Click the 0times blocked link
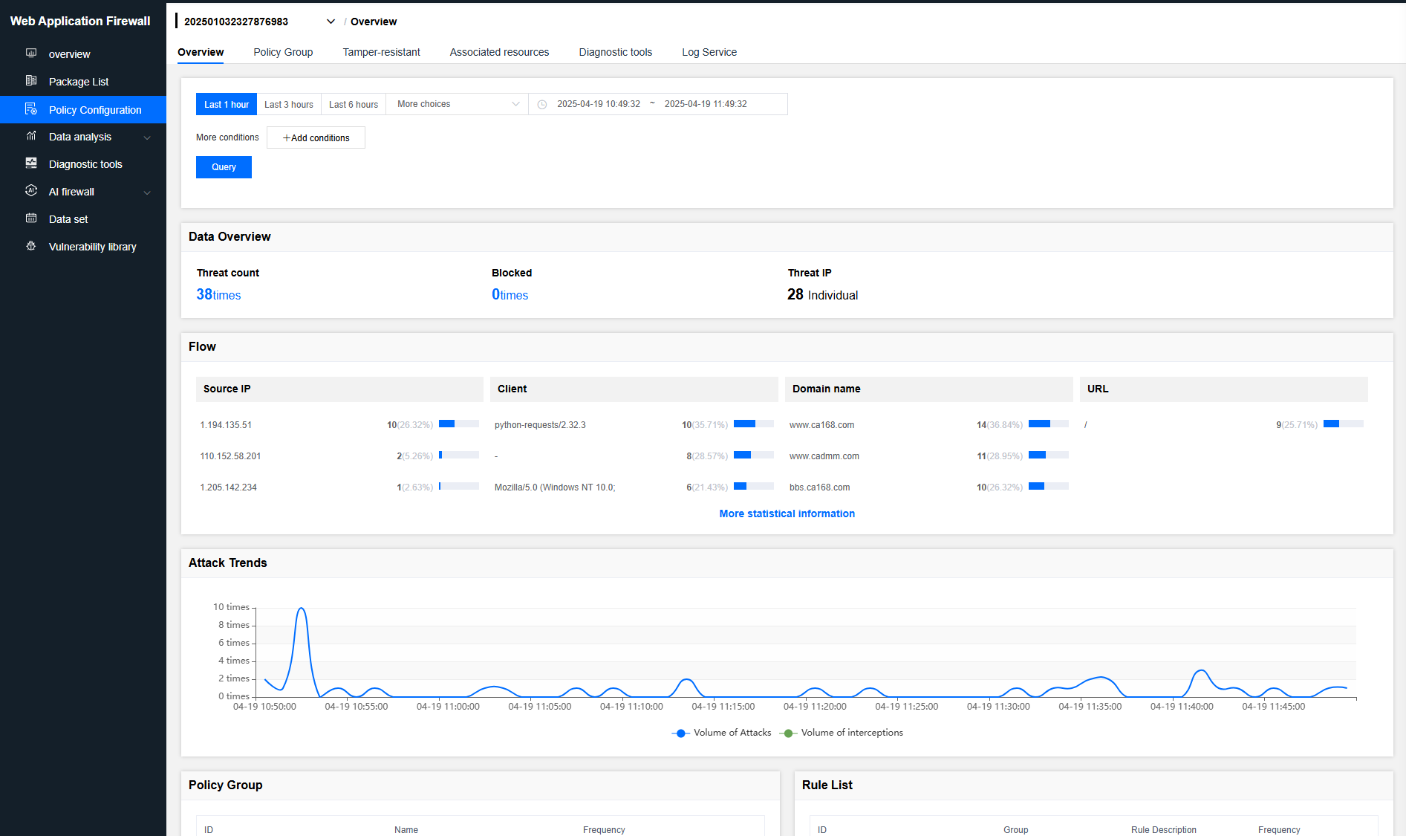 (510, 295)
